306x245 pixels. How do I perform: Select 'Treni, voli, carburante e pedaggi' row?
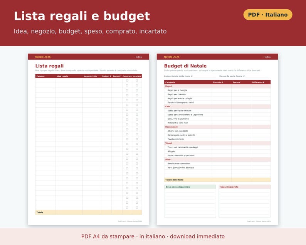pos(217,147)
